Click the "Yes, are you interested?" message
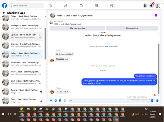 click(x=145, y=76)
